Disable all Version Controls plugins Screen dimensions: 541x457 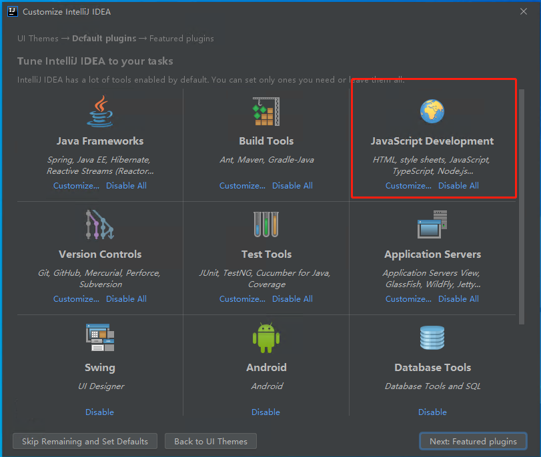click(126, 299)
